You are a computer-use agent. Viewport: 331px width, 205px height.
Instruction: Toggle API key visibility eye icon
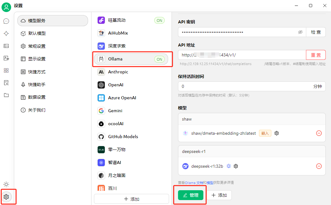coord(300,32)
